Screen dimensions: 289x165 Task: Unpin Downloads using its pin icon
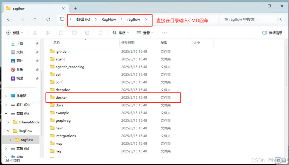(37, 44)
